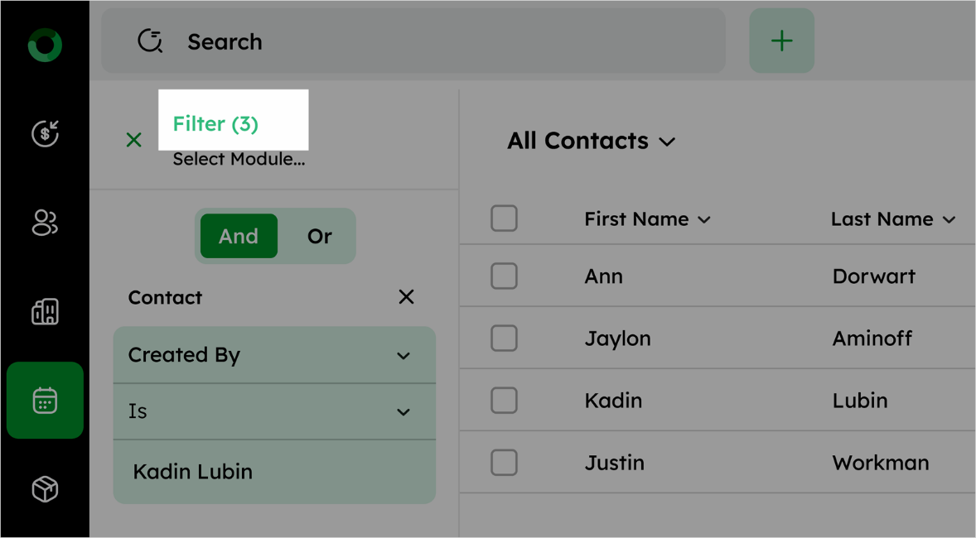The height and width of the screenshot is (538, 976).
Task: Tick the checkbox for Ann Dorwart
Action: 505,276
